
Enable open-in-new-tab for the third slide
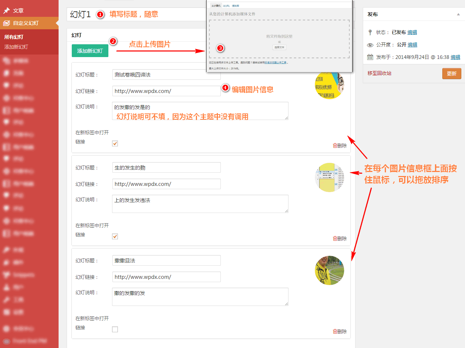tap(115, 329)
